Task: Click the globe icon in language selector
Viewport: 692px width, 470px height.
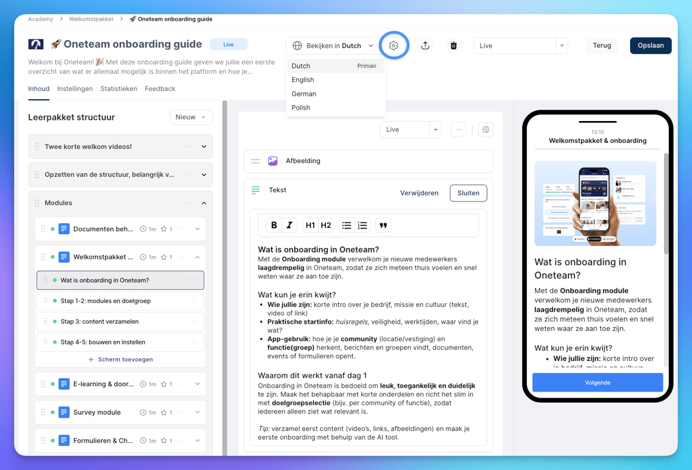Action: [x=297, y=45]
